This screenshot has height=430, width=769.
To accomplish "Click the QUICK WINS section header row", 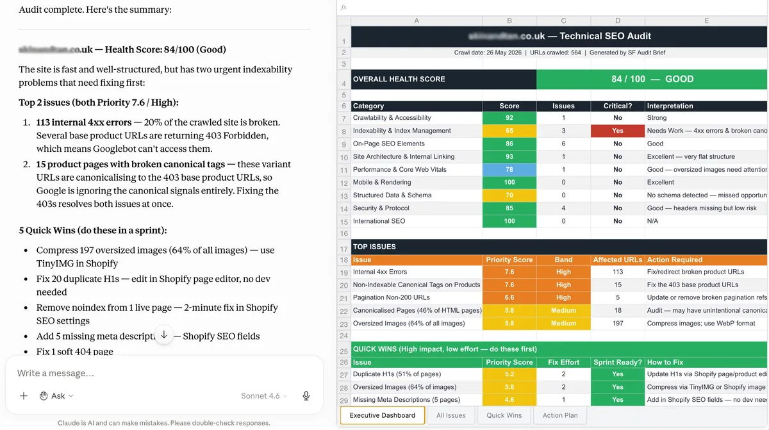I will [559, 349].
